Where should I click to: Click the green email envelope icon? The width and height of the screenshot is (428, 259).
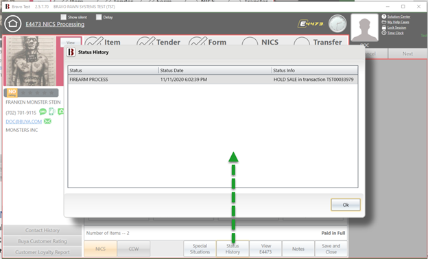pyautogui.click(x=47, y=121)
